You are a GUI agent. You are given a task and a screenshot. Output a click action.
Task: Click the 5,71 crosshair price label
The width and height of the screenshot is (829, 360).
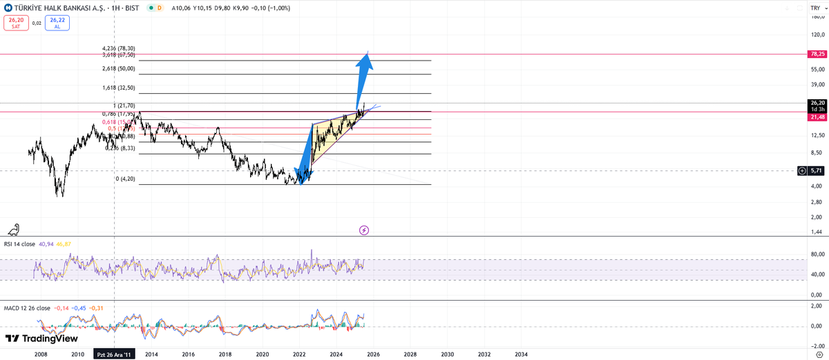(x=817, y=170)
